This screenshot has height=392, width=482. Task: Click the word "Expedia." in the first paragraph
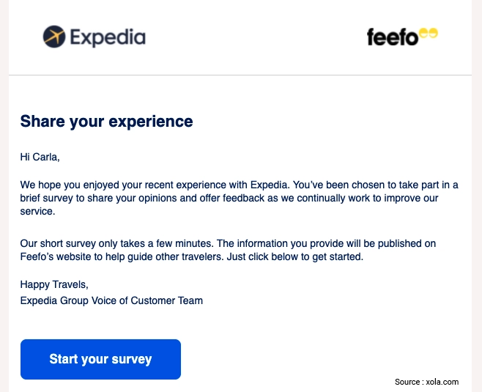(270, 185)
